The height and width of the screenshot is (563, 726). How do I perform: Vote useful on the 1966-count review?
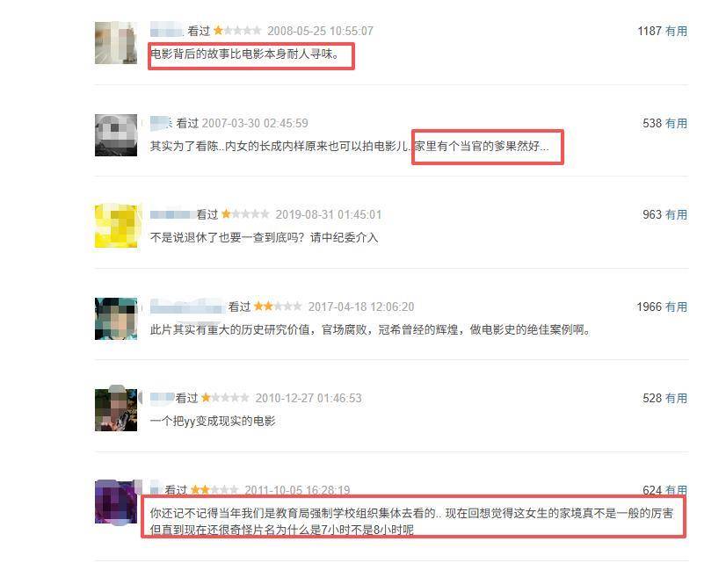point(676,307)
